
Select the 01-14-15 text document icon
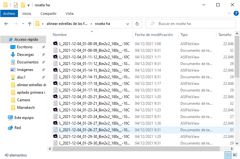[x=56, y=77]
